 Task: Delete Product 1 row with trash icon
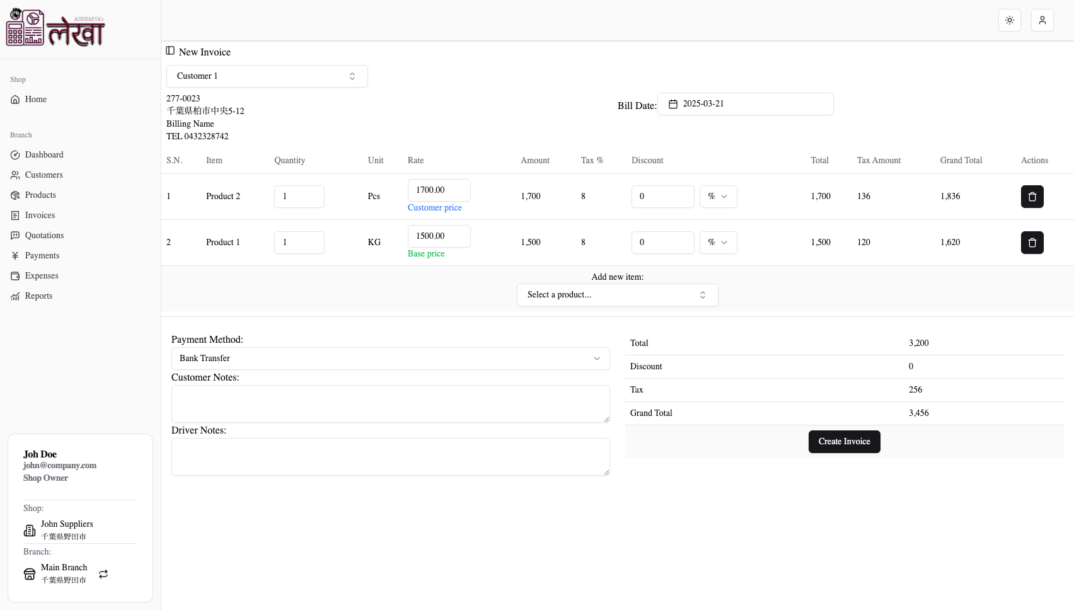click(x=1032, y=243)
